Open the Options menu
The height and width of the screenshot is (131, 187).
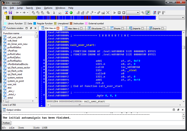48,8
